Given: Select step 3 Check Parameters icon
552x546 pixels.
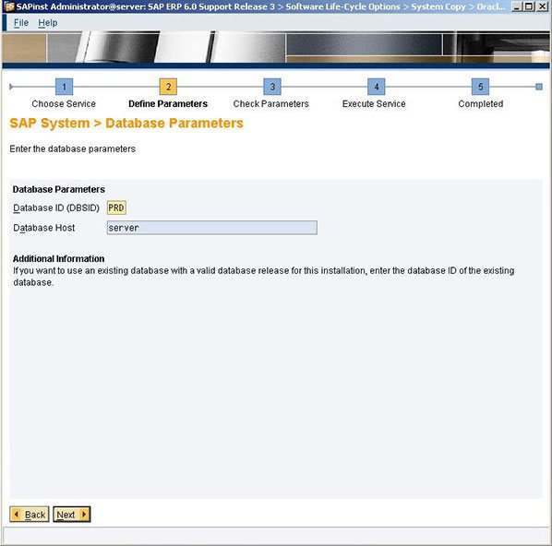Looking at the screenshot, I should pos(272,87).
